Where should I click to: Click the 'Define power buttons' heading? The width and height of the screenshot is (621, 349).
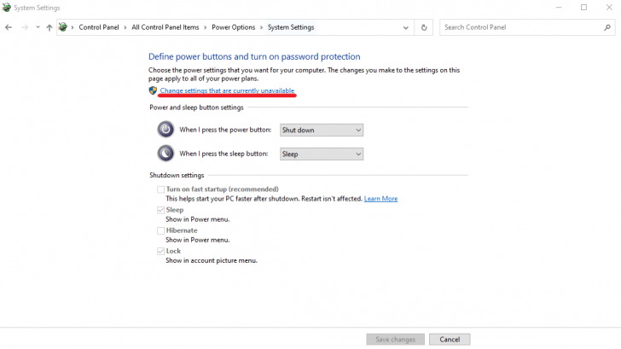(x=254, y=56)
